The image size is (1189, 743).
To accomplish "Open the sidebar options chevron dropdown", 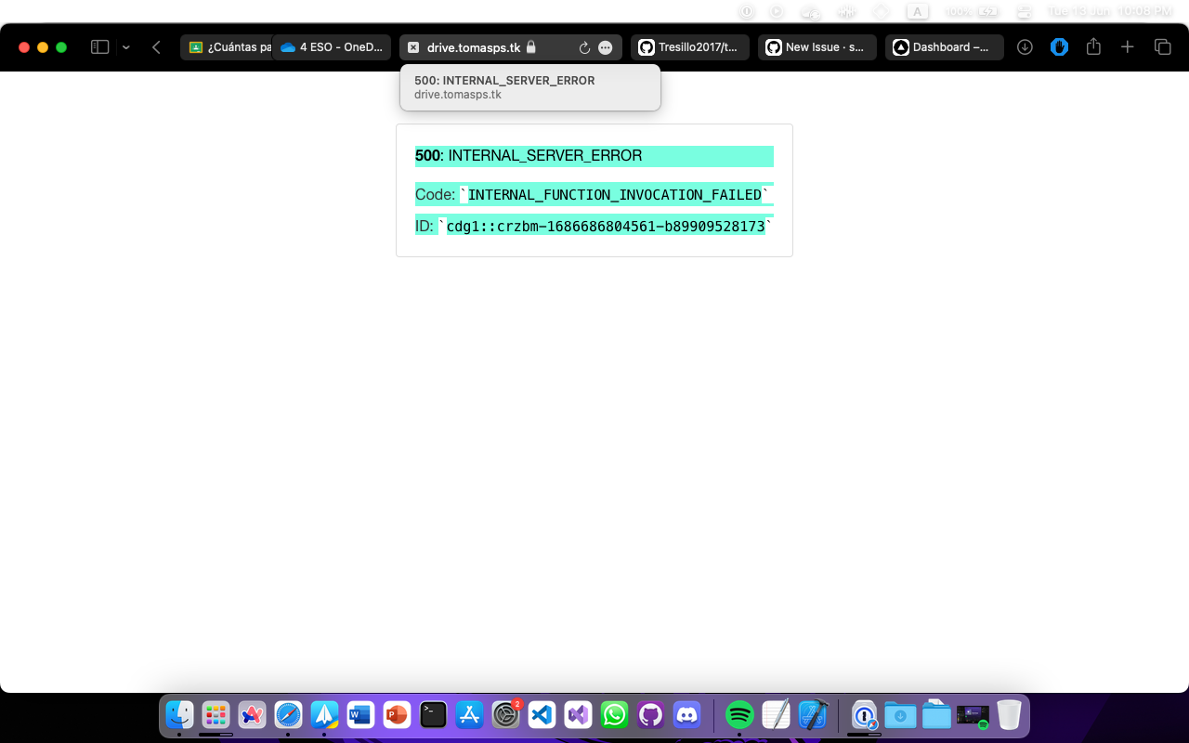I will (x=125, y=46).
